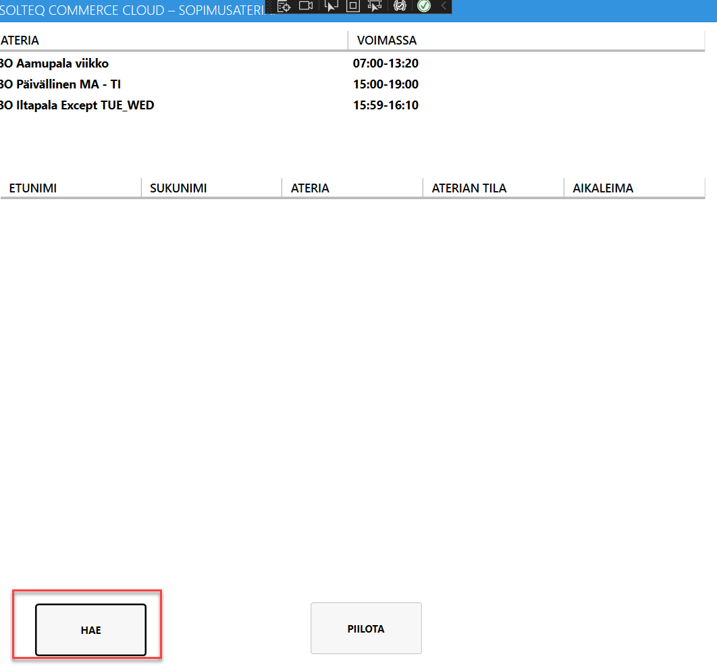This screenshot has width=717, height=667.
Task: Click the AIKALEIMA column header
Action: [603, 188]
